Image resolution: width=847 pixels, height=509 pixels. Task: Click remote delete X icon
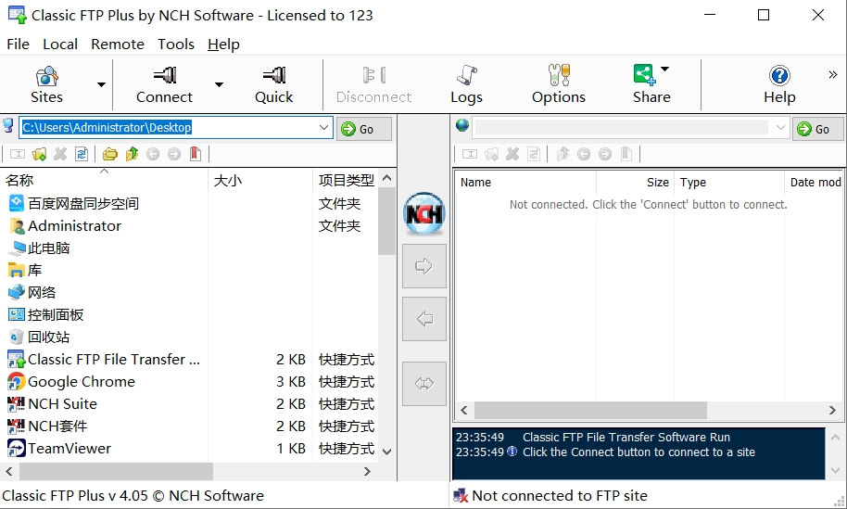(x=512, y=154)
